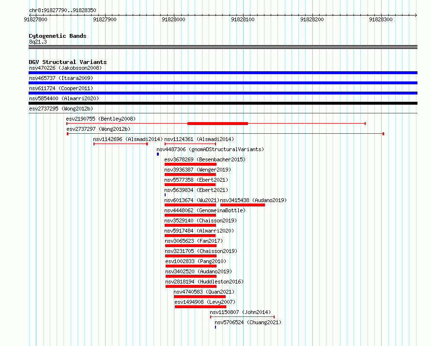Click nsv3936387 (Wenger2019) label

[x=198, y=170]
